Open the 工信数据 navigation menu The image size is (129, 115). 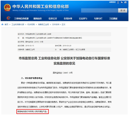coord(113,18)
